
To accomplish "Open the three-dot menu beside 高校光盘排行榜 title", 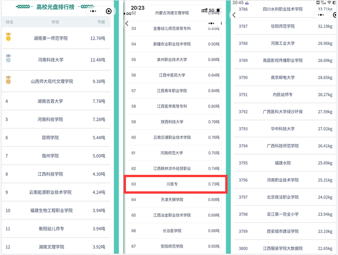I will 93,11.
